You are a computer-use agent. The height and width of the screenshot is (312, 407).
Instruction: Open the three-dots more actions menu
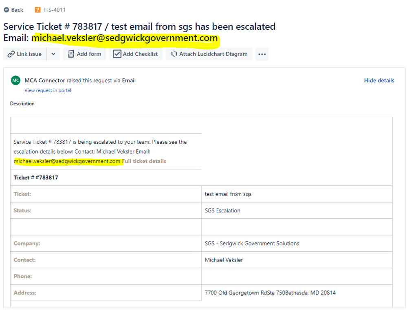(x=262, y=54)
